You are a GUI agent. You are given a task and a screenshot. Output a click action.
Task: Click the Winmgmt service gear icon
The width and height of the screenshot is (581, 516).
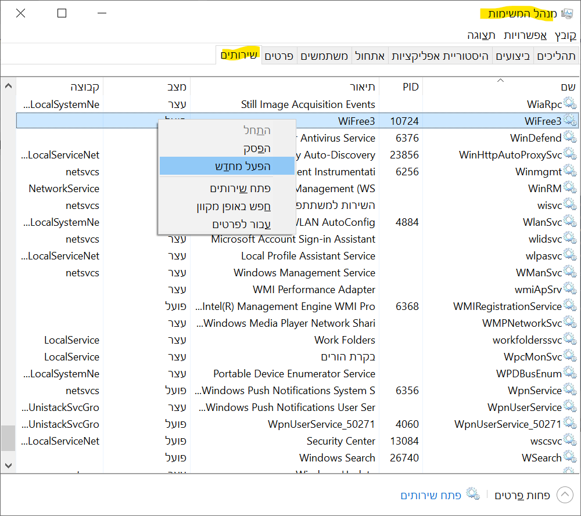[569, 172]
